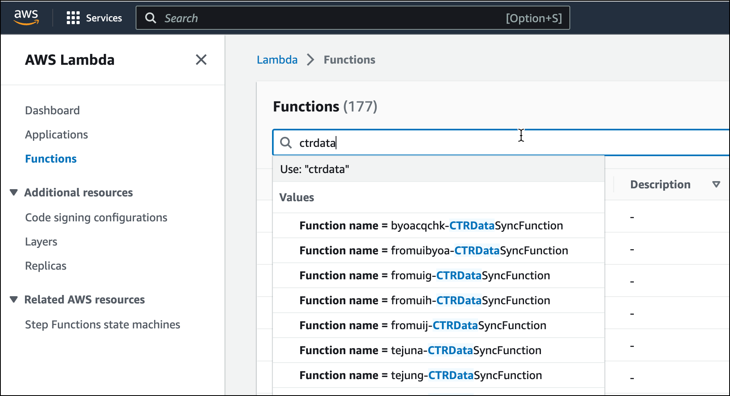Open Applications in the sidebar
This screenshot has width=730, height=396.
pyautogui.click(x=56, y=134)
